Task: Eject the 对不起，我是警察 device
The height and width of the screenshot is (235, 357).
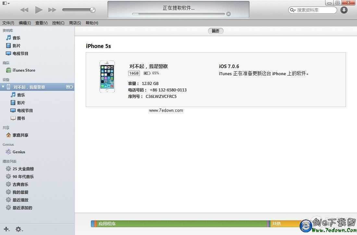Action: (x=69, y=87)
